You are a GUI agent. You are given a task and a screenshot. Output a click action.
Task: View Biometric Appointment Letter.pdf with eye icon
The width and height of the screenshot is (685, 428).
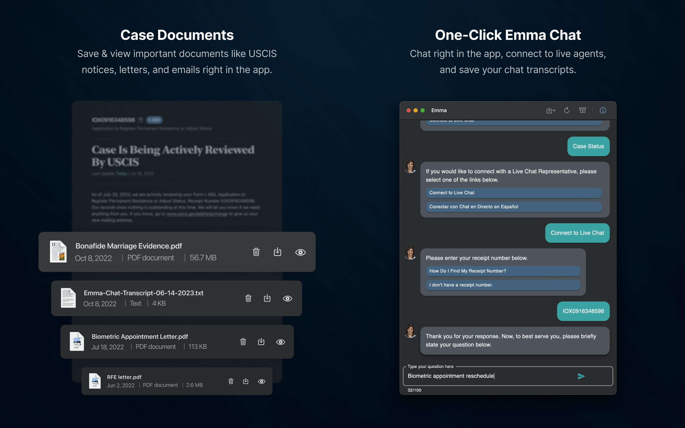pos(280,342)
